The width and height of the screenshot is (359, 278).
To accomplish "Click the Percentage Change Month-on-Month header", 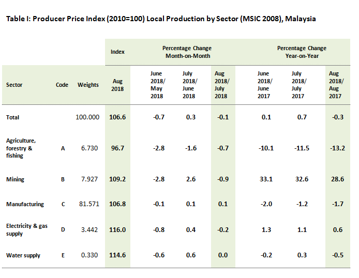I will pos(187,52).
